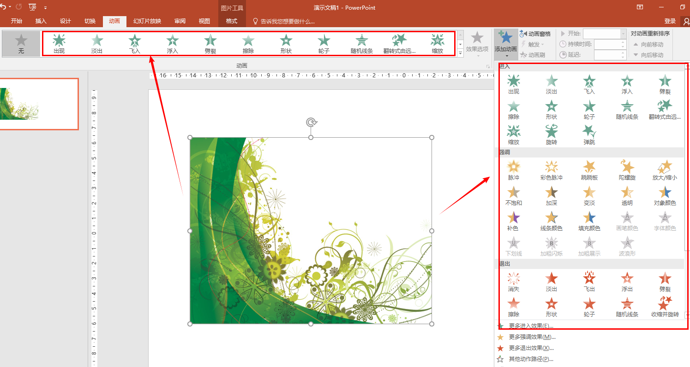Choose the 不饱和 emphasis effect

click(514, 195)
